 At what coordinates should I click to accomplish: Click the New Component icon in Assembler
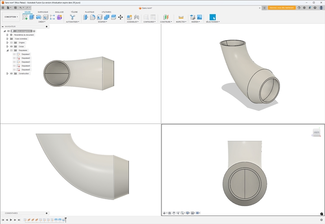(x=129, y=17)
